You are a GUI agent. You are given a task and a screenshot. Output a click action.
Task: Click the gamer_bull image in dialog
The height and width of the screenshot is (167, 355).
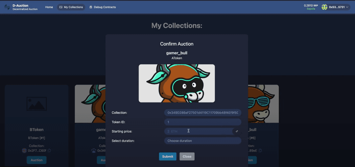[177, 83]
